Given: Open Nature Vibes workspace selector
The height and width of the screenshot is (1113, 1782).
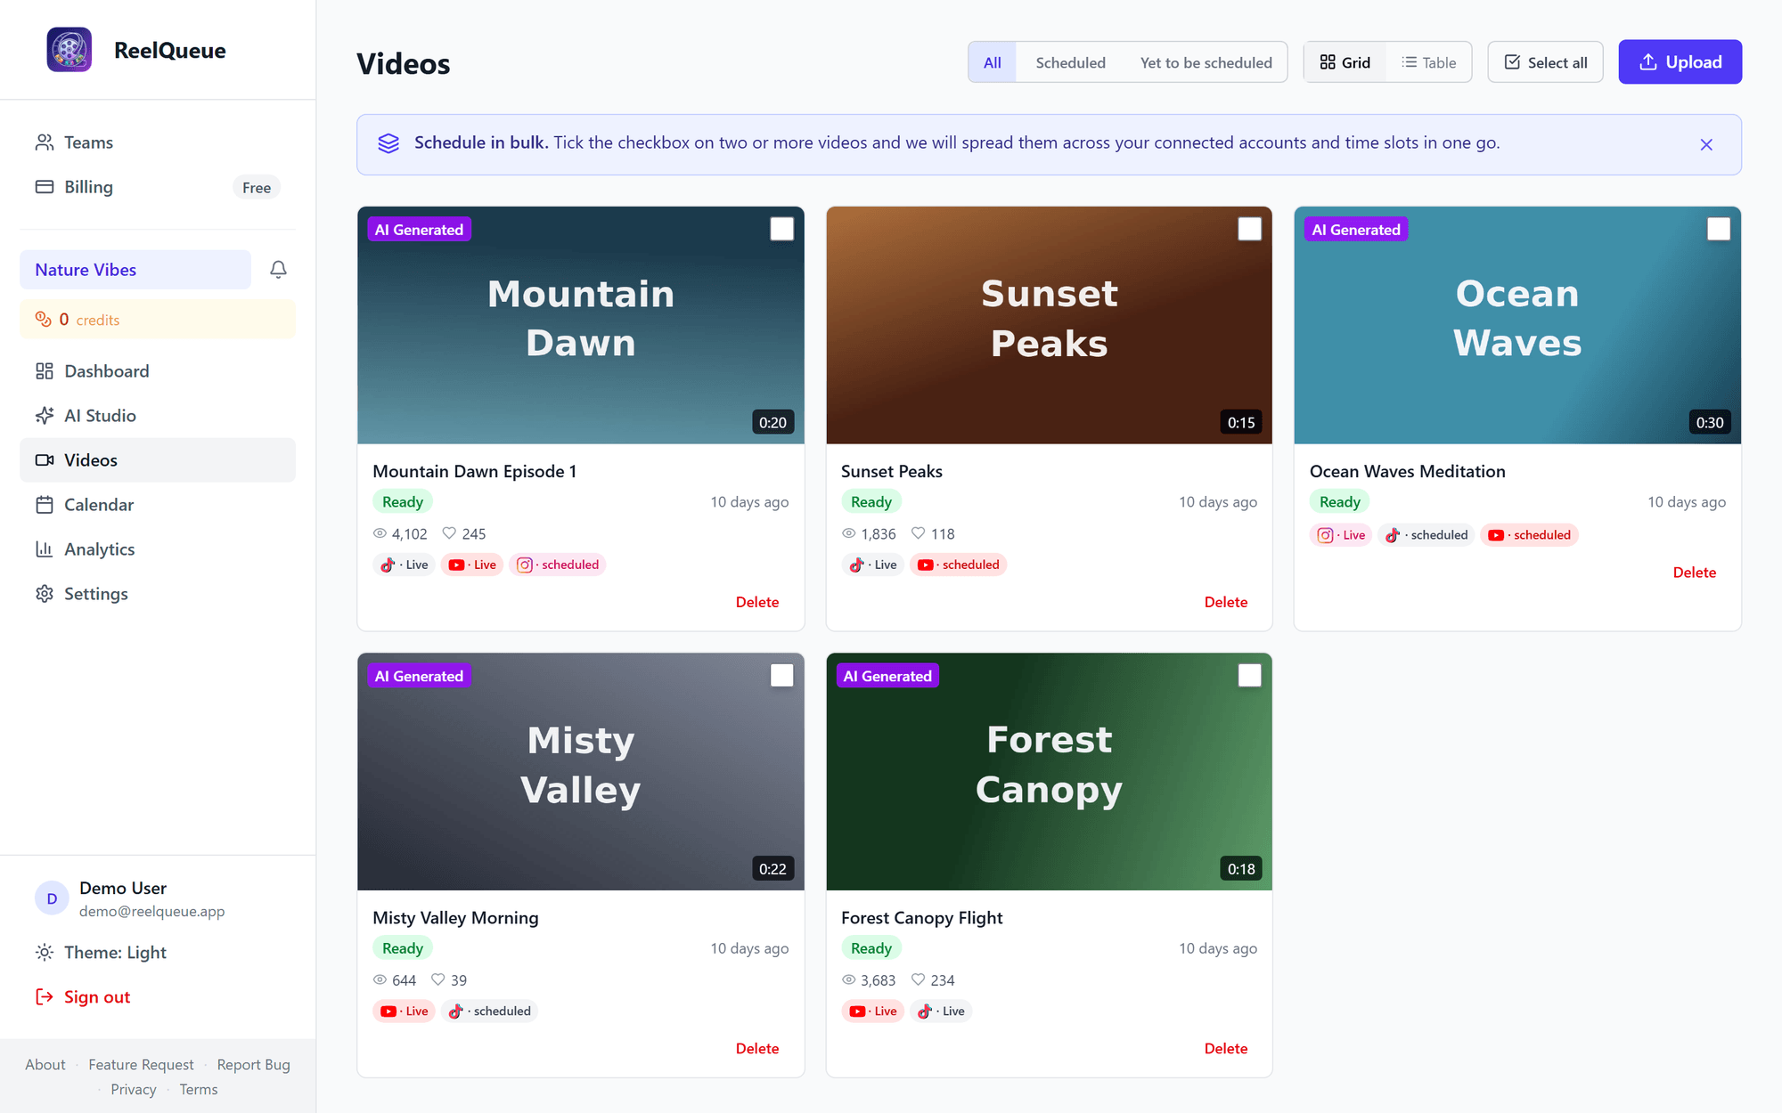Looking at the screenshot, I should pos(135,270).
